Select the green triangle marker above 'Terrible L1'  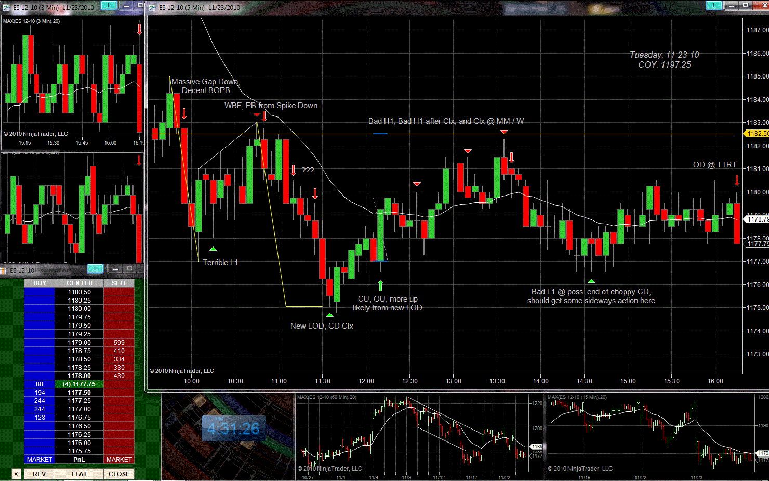pyautogui.click(x=213, y=249)
